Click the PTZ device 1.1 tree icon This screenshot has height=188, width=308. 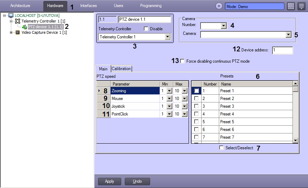tap(25, 27)
